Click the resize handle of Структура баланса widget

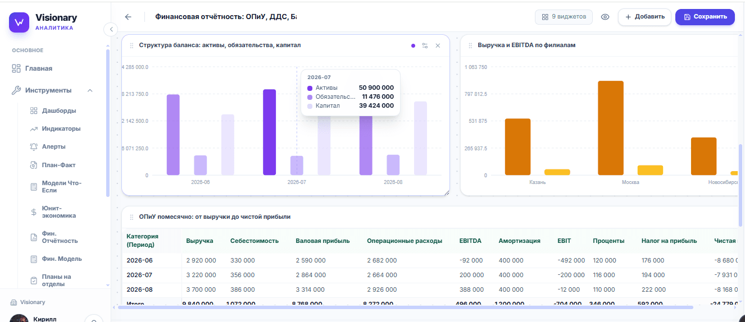tap(447, 193)
